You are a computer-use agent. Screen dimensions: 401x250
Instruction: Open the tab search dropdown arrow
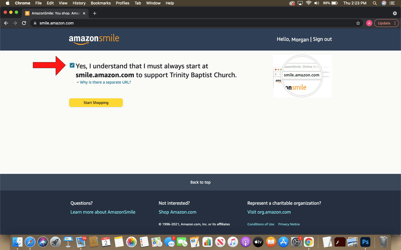(395, 13)
